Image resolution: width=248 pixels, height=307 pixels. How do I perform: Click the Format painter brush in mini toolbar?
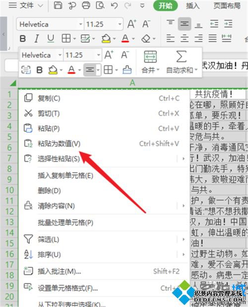[127, 70]
